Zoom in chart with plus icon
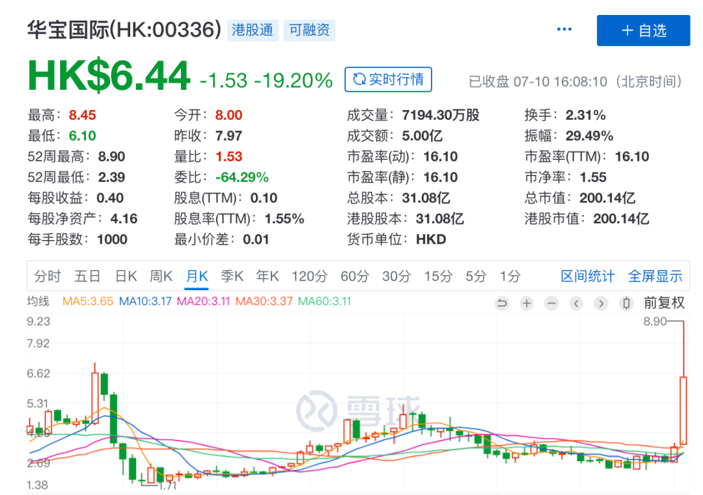The height and width of the screenshot is (495, 703). [527, 303]
